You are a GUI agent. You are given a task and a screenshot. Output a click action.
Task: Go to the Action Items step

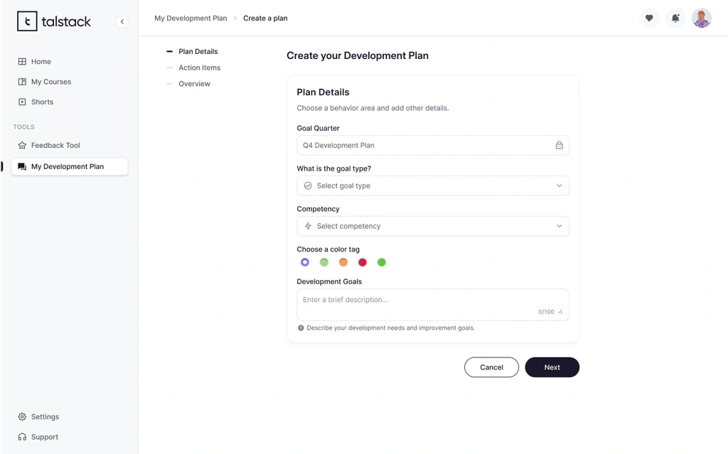coord(199,68)
